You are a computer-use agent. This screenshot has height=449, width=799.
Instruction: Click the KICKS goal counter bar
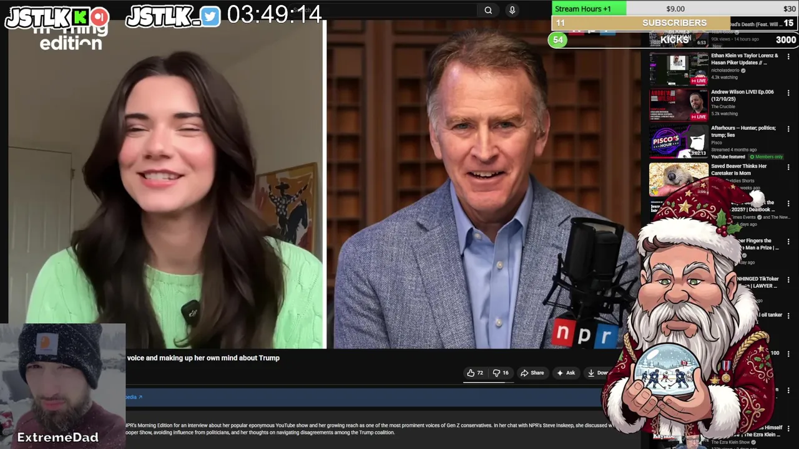[674, 40]
